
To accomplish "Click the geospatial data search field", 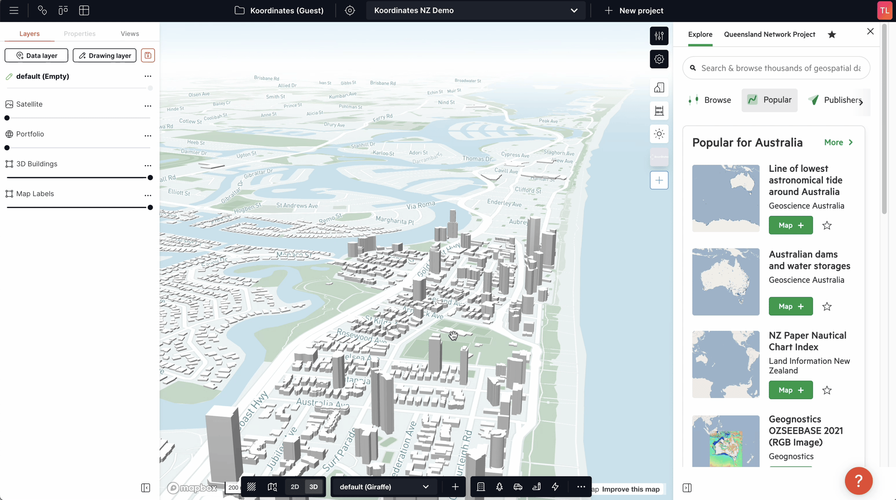I will tap(776, 68).
